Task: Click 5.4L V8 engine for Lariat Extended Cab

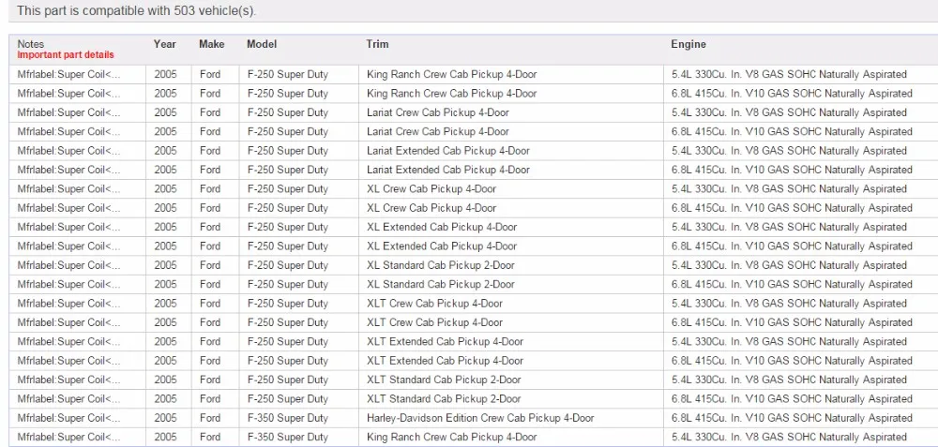Action: point(789,151)
